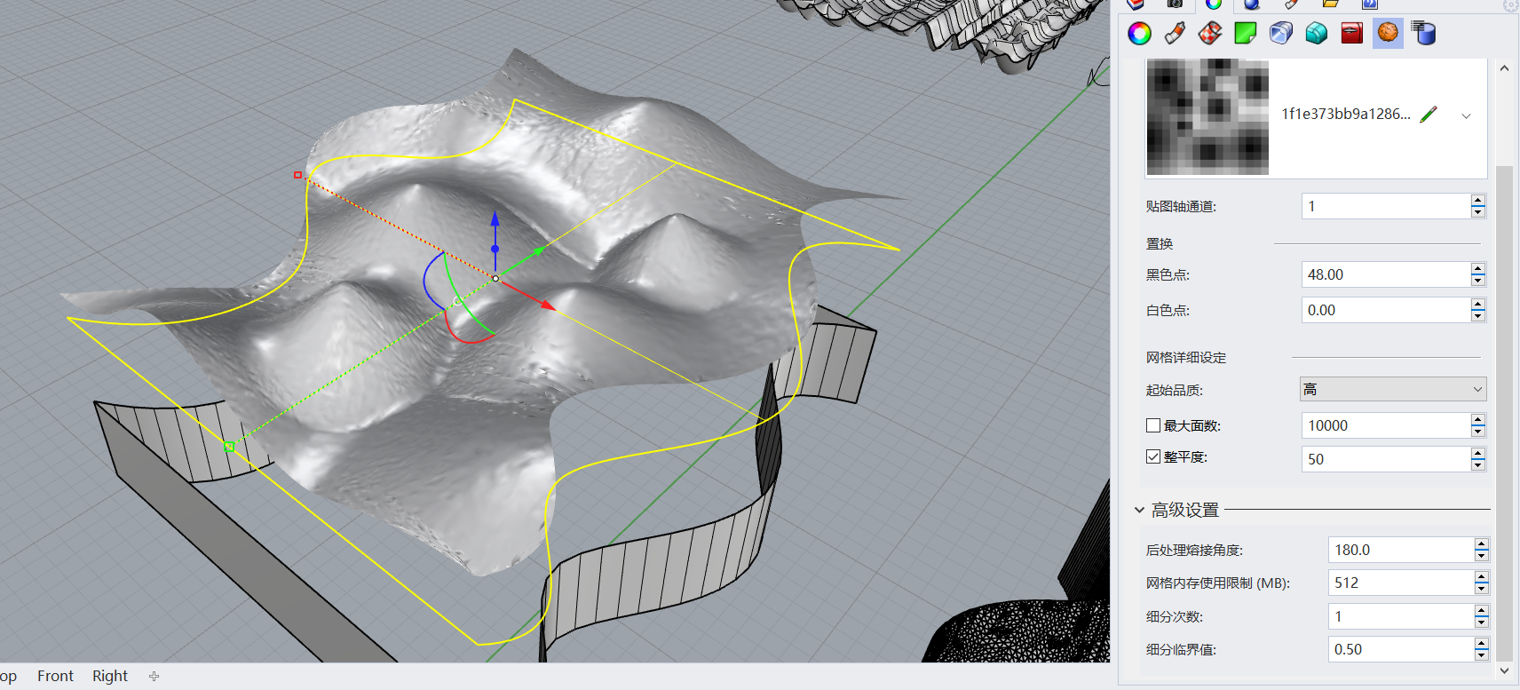This screenshot has width=1520, height=690.
Task: Increase 细分临界值 with up arrow
Action: 1481,644
